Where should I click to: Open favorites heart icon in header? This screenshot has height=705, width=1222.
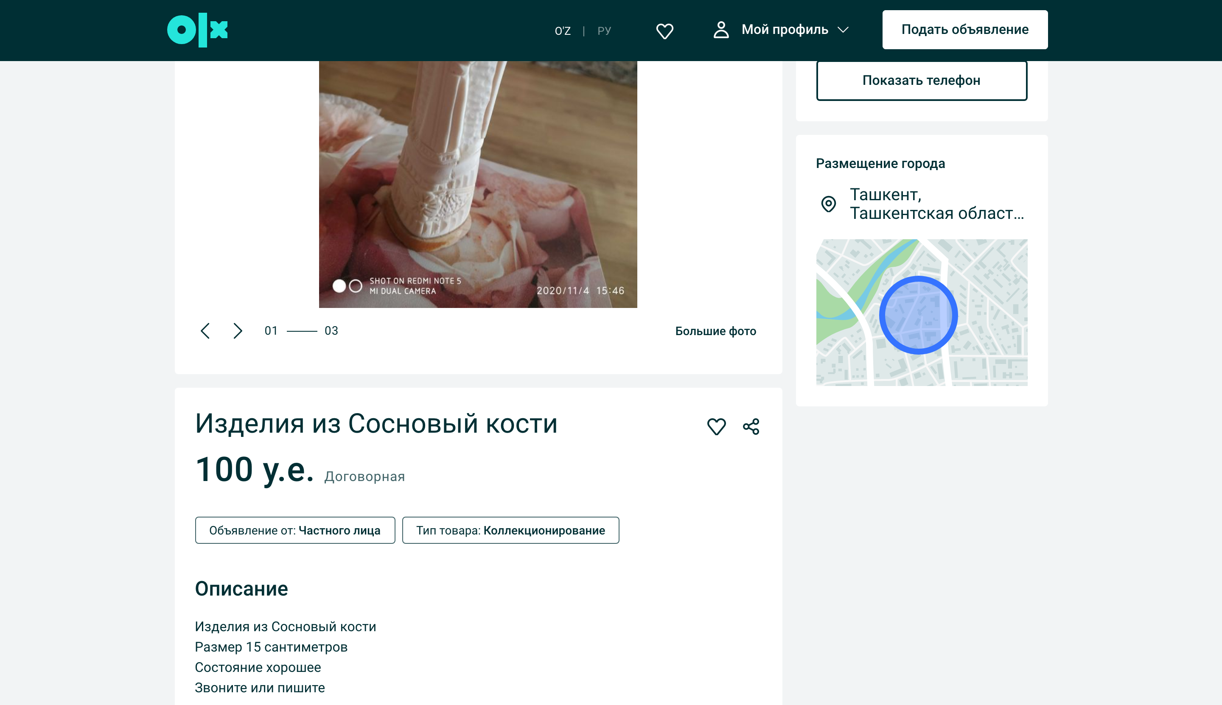coord(664,31)
